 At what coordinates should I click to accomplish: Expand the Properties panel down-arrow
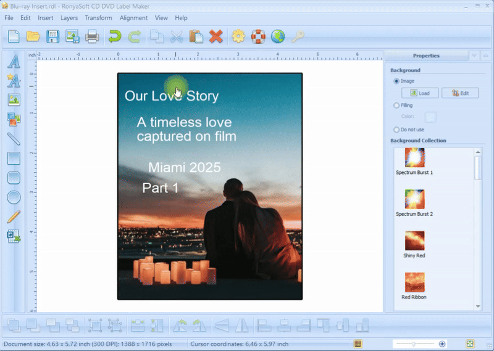[x=474, y=56]
